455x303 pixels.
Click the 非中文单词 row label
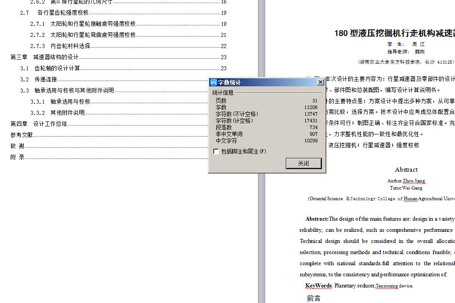(229, 134)
